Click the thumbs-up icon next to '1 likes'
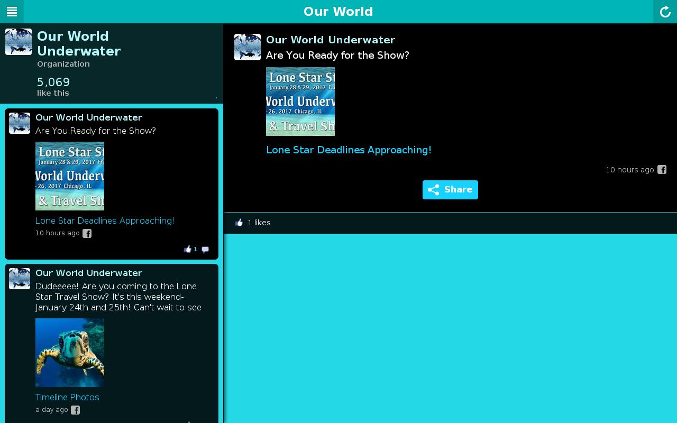The height and width of the screenshot is (423, 677). [239, 223]
